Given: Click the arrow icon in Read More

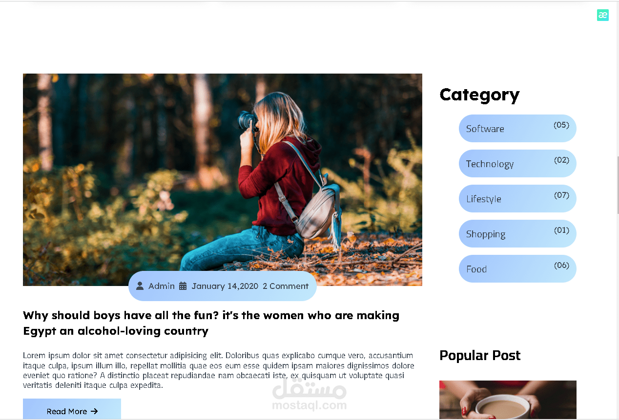Looking at the screenshot, I should [95, 411].
